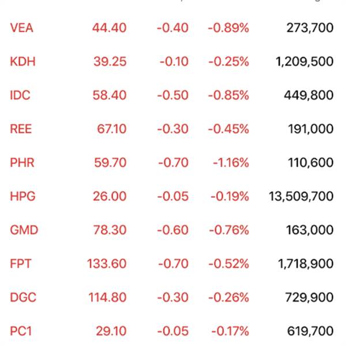Open the PC1 stock ticker
Image resolution: width=346 pixels, height=346 pixels.
click(21, 331)
